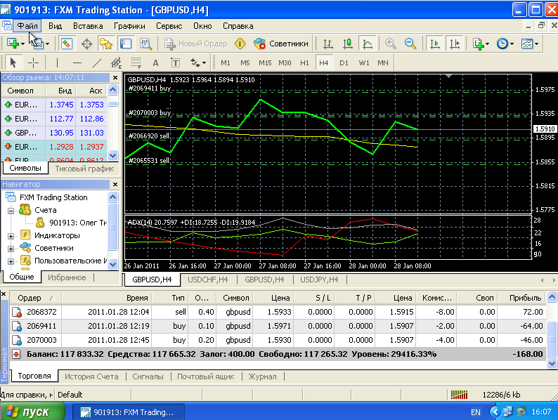Select the text A tool
Image resolution: width=558 pixels, height=420 pixels.
pyautogui.click(x=155, y=63)
